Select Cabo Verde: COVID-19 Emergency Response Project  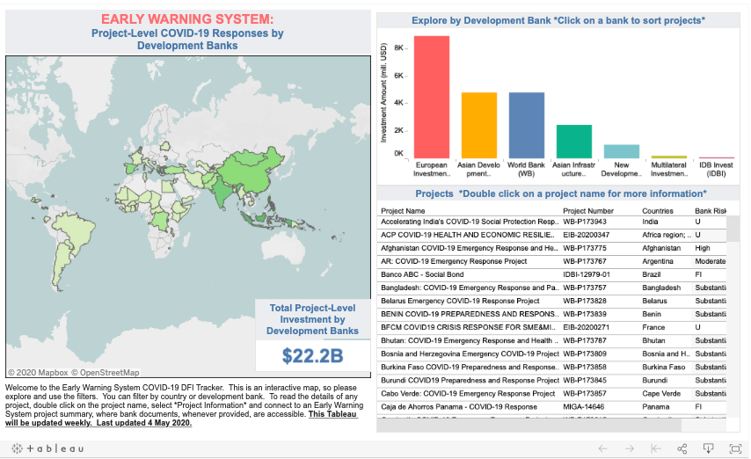(x=468, y=393)
